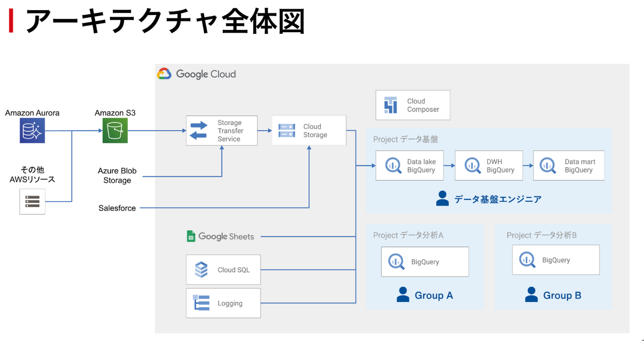Click the Amazon S3 label
Image resolution: width=644 pixels, height=341 pixels.
[115, 113]
